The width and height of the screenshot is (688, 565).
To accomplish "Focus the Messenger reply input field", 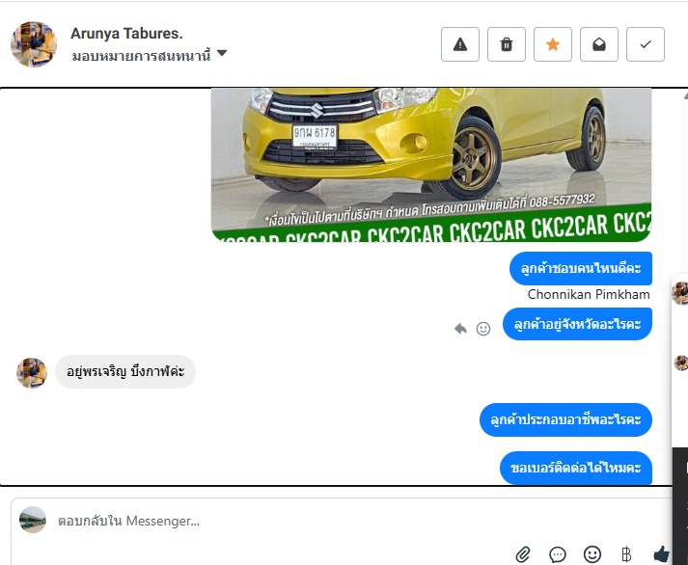I will pos(343,521).
